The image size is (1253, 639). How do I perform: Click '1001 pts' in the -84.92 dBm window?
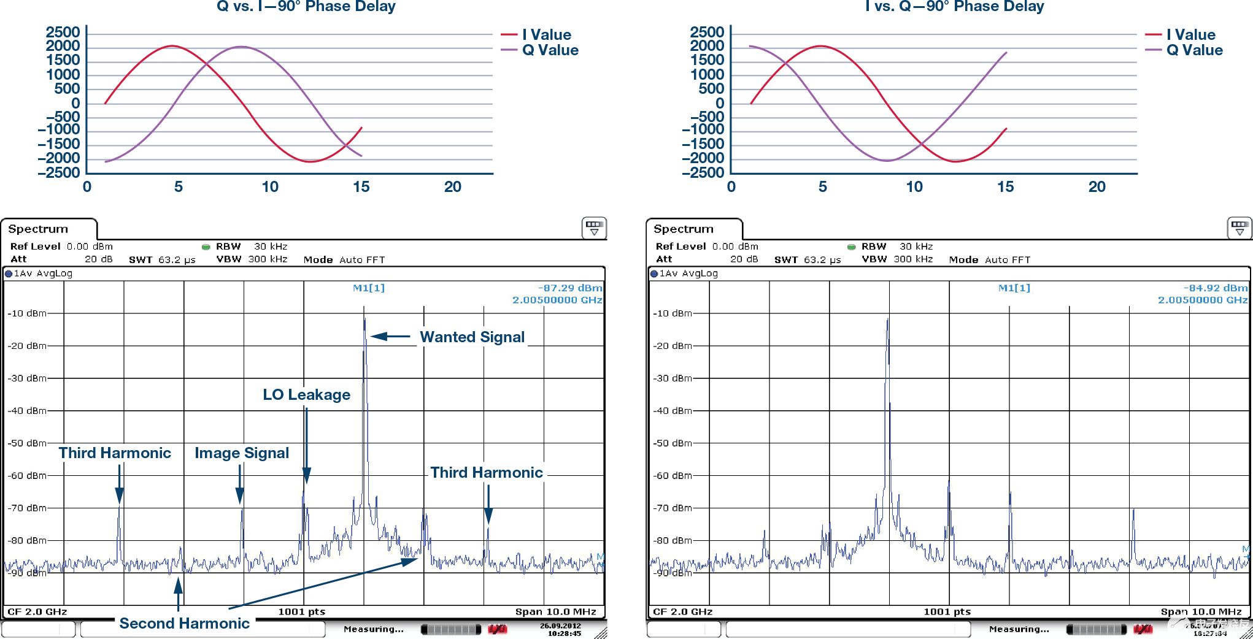tap(947, 611)
